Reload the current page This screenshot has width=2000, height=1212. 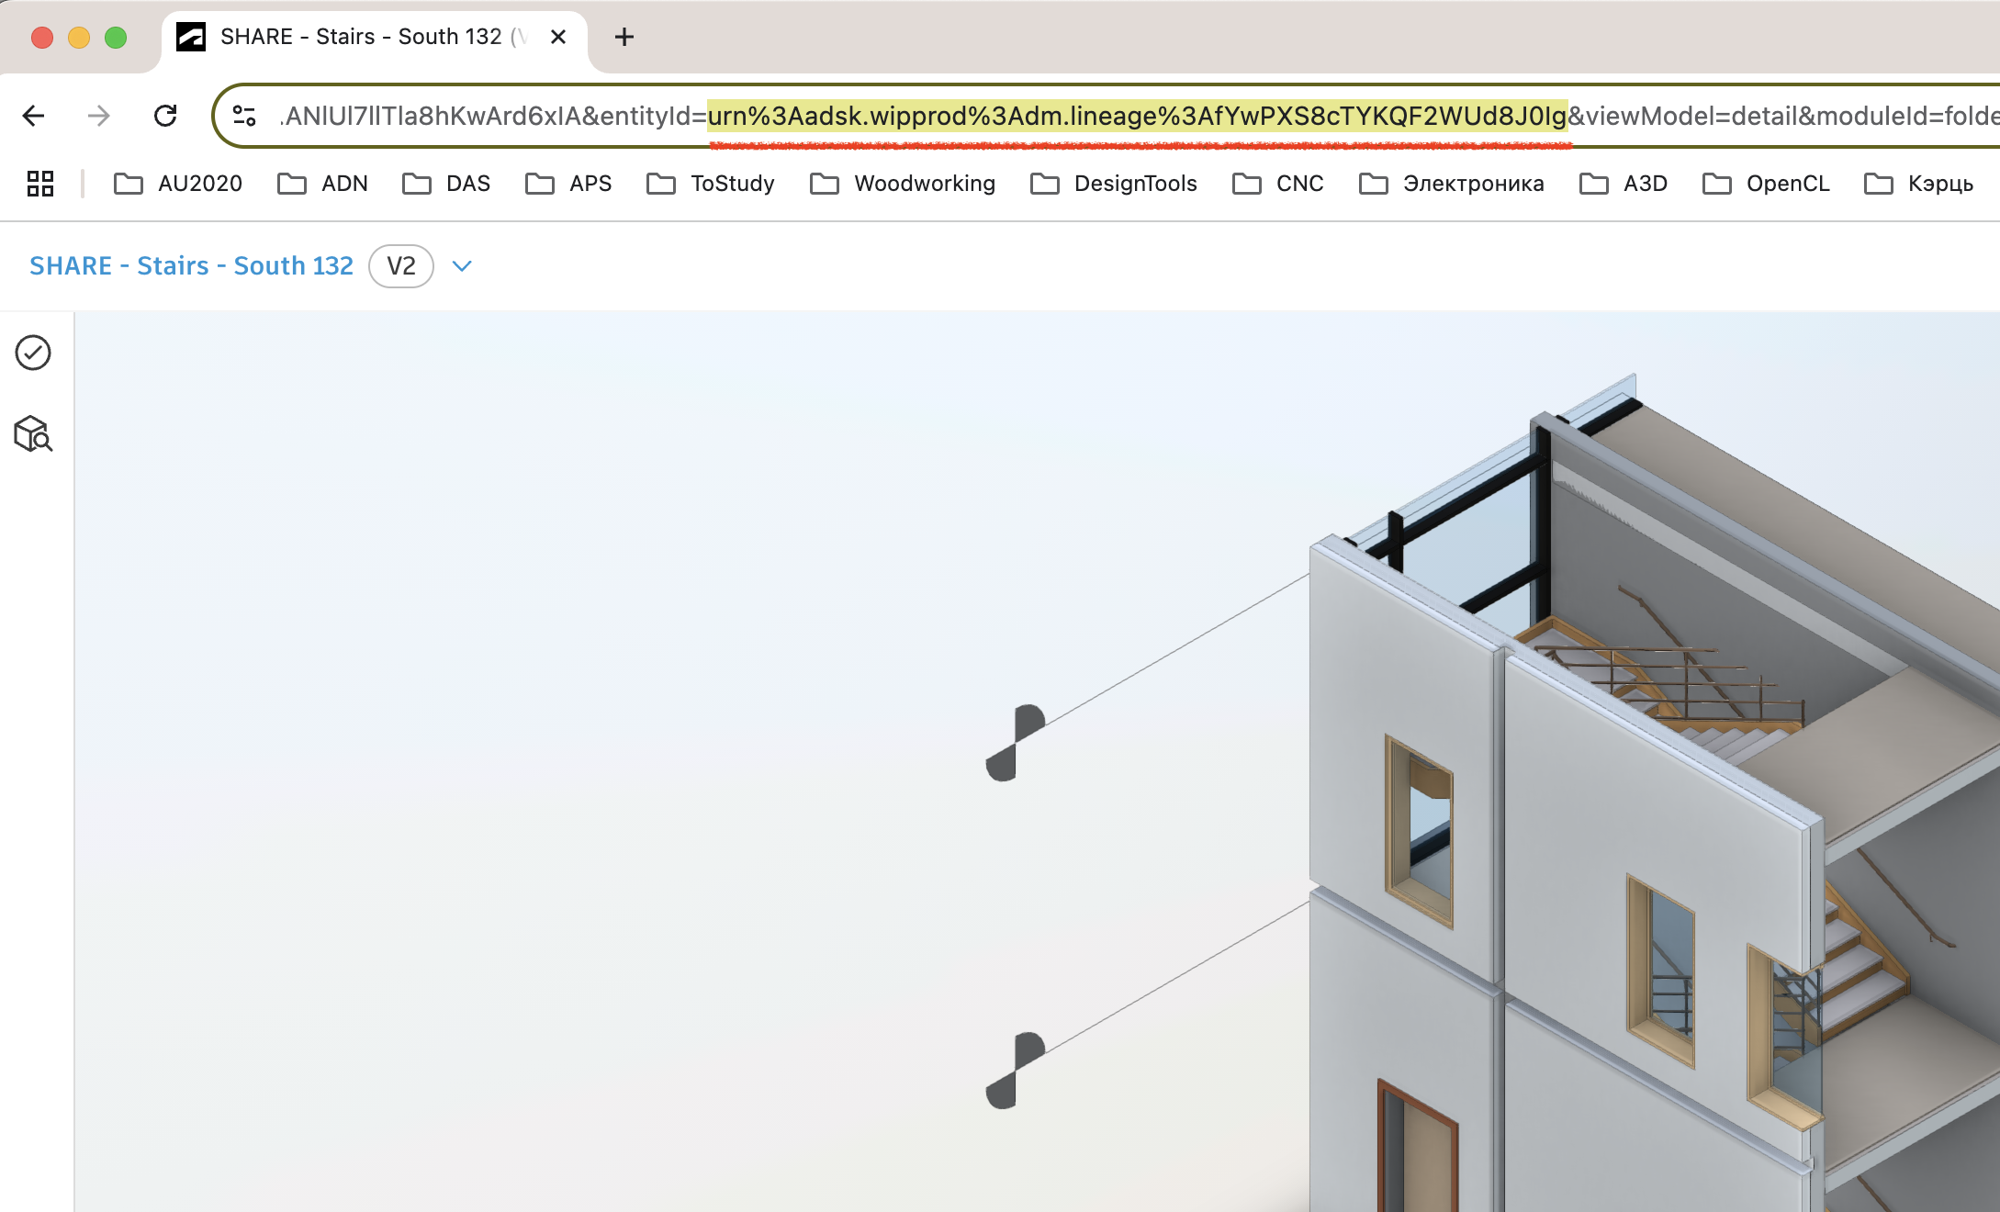point(165,116)
